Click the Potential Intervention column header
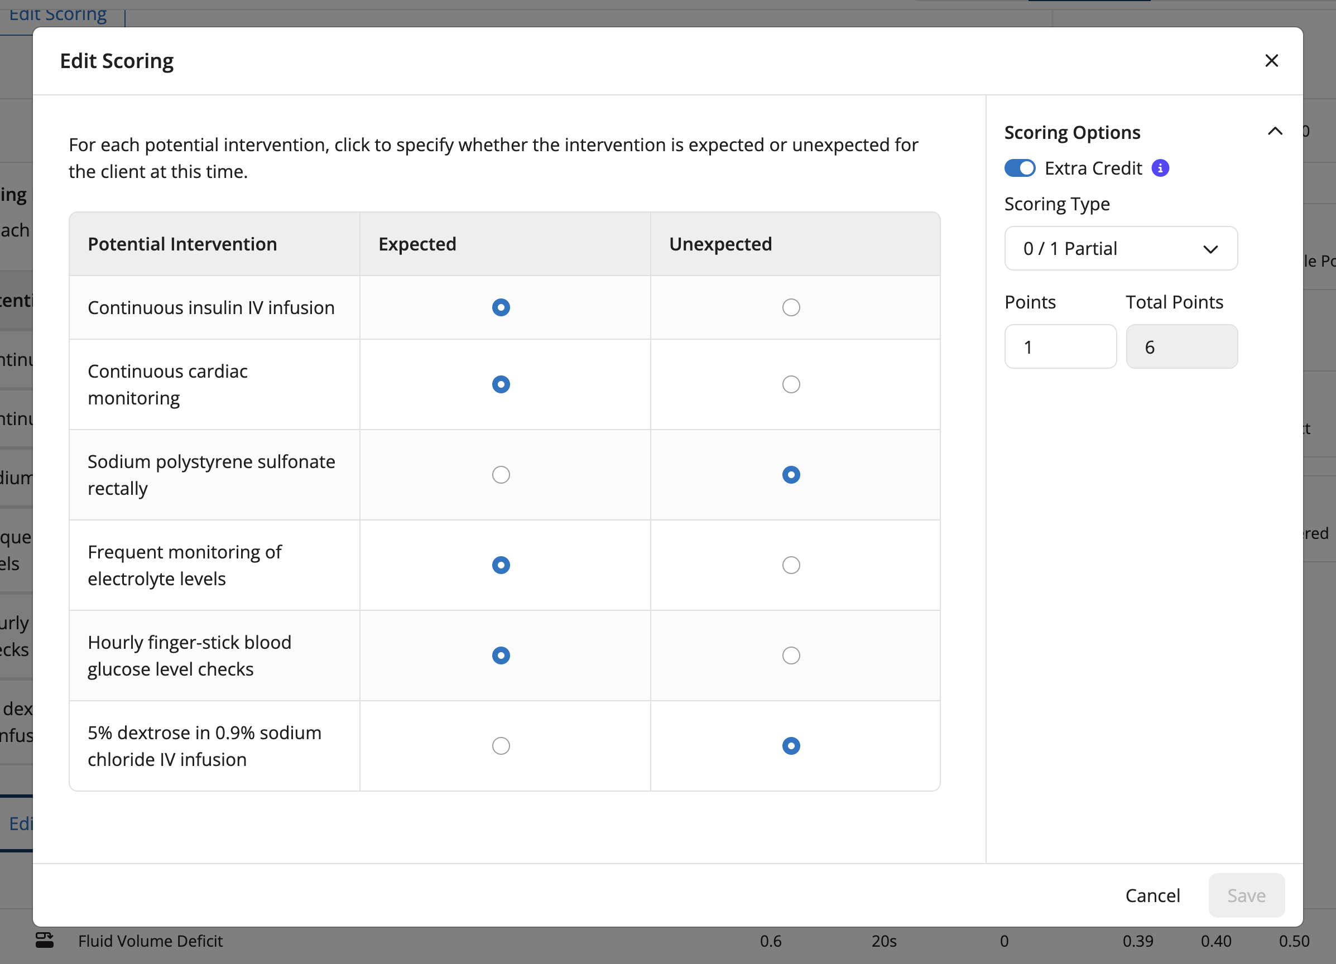 click(182, 244)
